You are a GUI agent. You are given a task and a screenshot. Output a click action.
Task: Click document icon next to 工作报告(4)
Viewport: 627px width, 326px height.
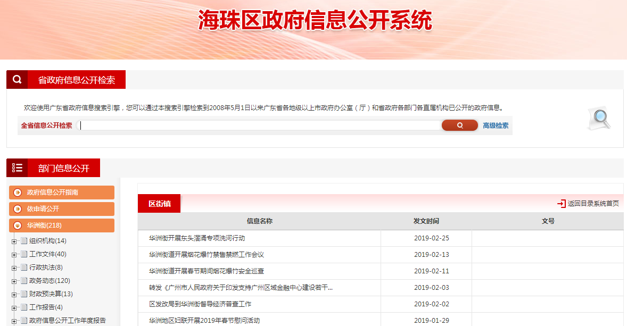pyautogui.click(x=24, y=307)
